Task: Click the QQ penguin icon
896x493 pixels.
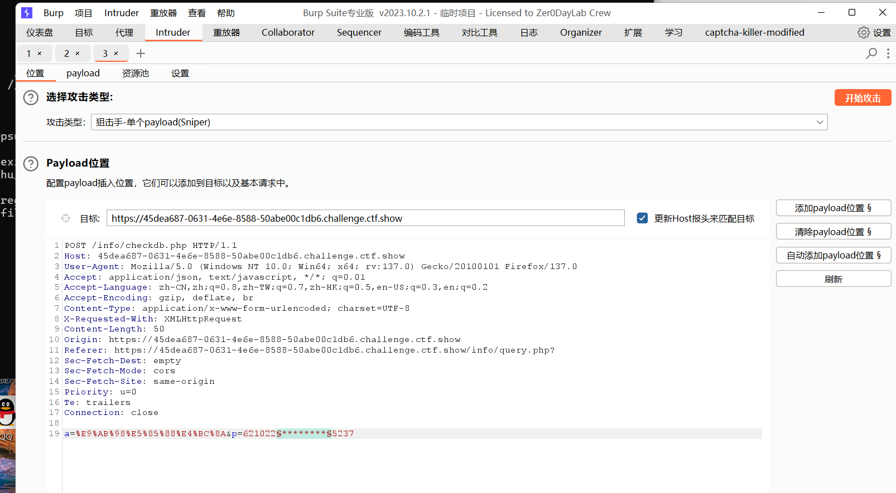Action: 7,412
